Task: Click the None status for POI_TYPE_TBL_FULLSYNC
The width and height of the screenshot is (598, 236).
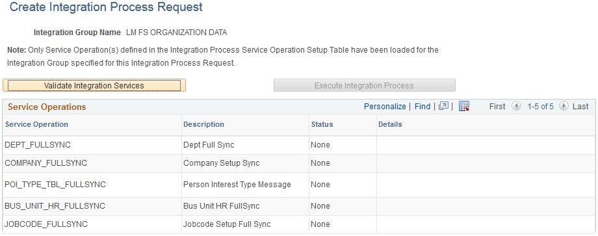Action: tap(320, 185)
